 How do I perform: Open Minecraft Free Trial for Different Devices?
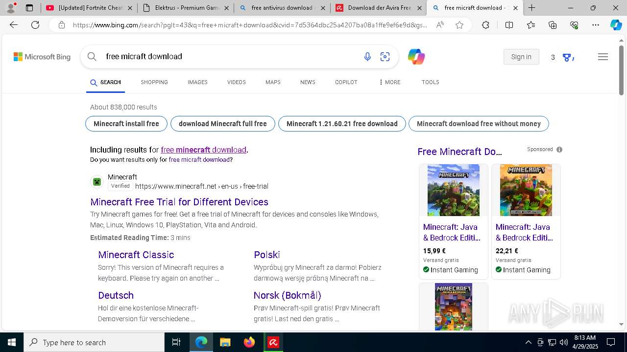click(x=179, y=202)
